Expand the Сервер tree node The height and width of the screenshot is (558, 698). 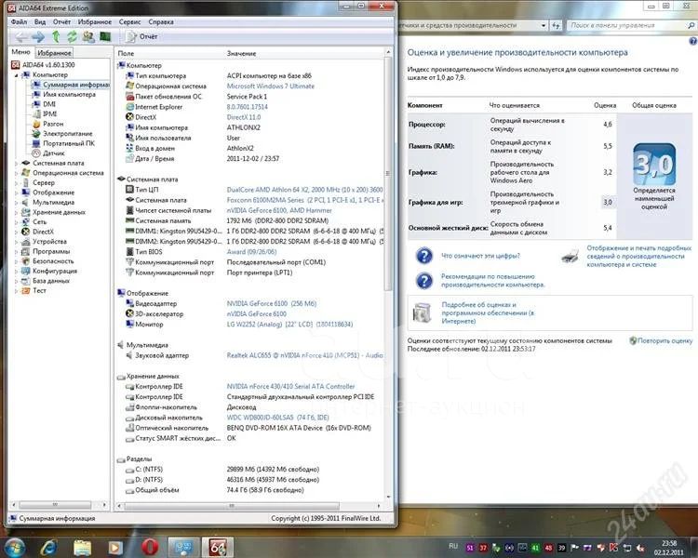click(x=17, y=183)
